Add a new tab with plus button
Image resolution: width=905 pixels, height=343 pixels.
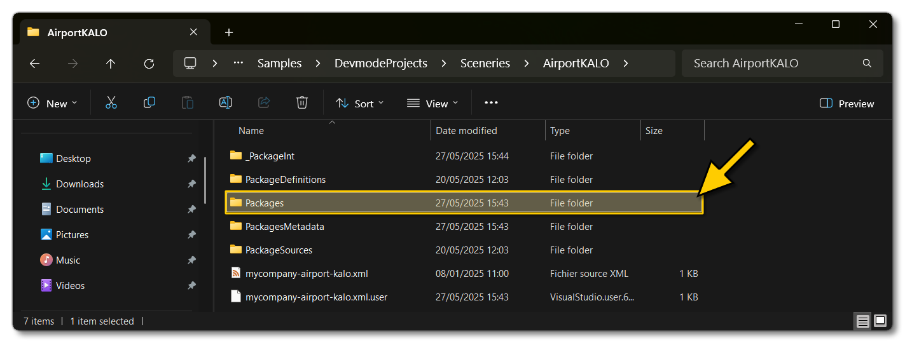pos(229,32)
